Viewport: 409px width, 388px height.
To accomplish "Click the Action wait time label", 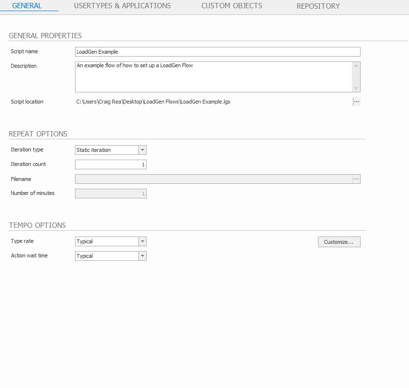I will click(29, 255).
